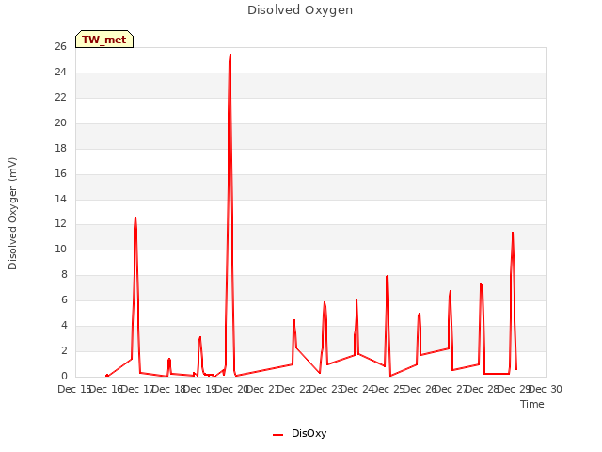602x452 pixels.
Task: Click the y-axis value 0
Action: click(x=64, y=376)
